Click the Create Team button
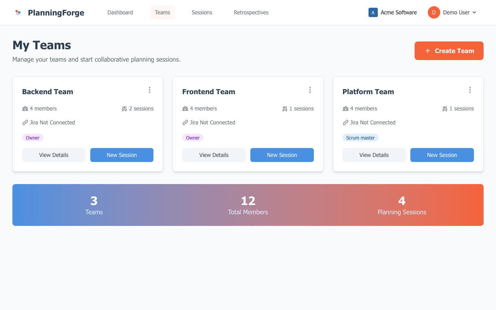The image size is (496, 310). (x=449, y=51)
